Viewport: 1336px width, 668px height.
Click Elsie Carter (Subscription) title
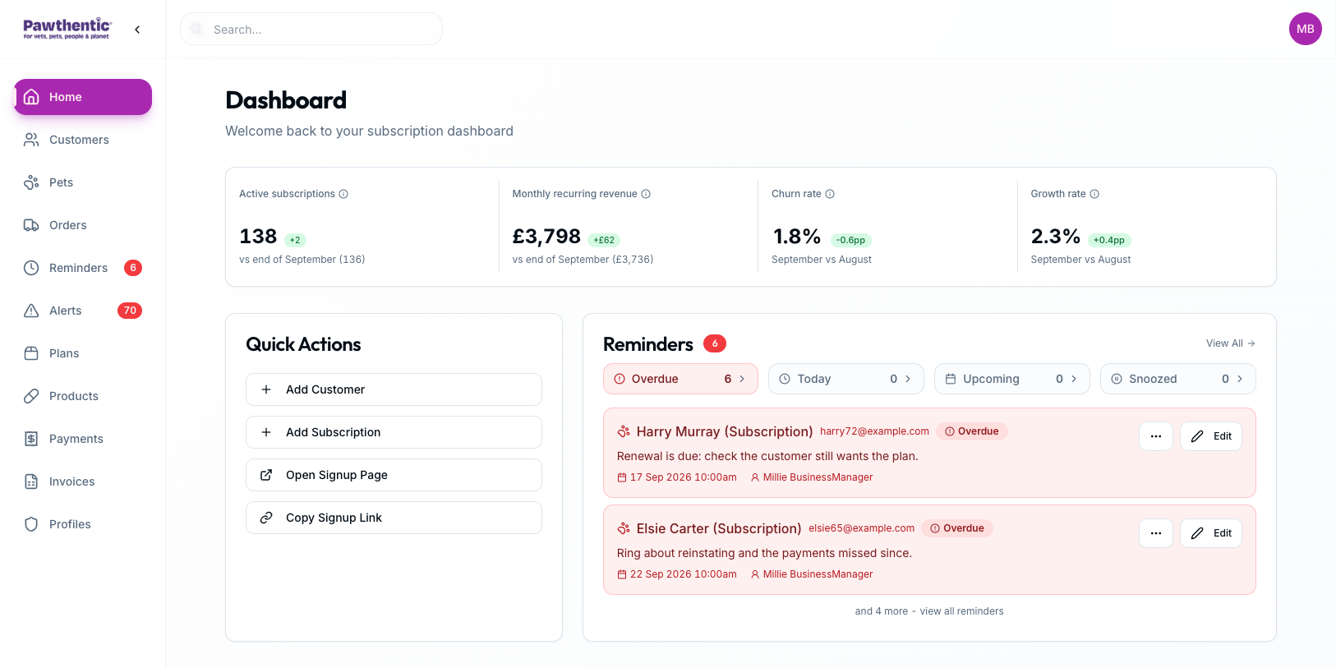pos(718,528)
